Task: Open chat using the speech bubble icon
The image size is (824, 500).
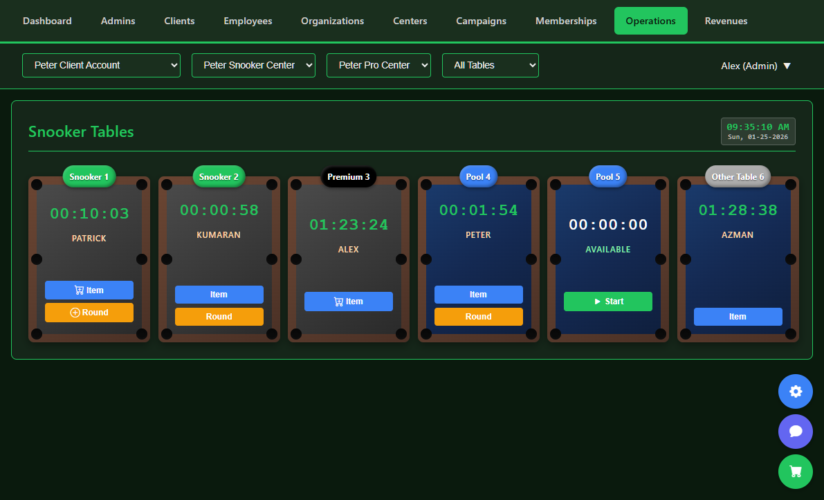Action: tap(795, 431)
